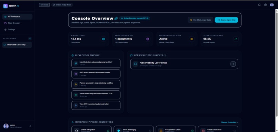Toggle Slack Messaging status indicator
The image size is (278, 132).
(x=150, y=131)
